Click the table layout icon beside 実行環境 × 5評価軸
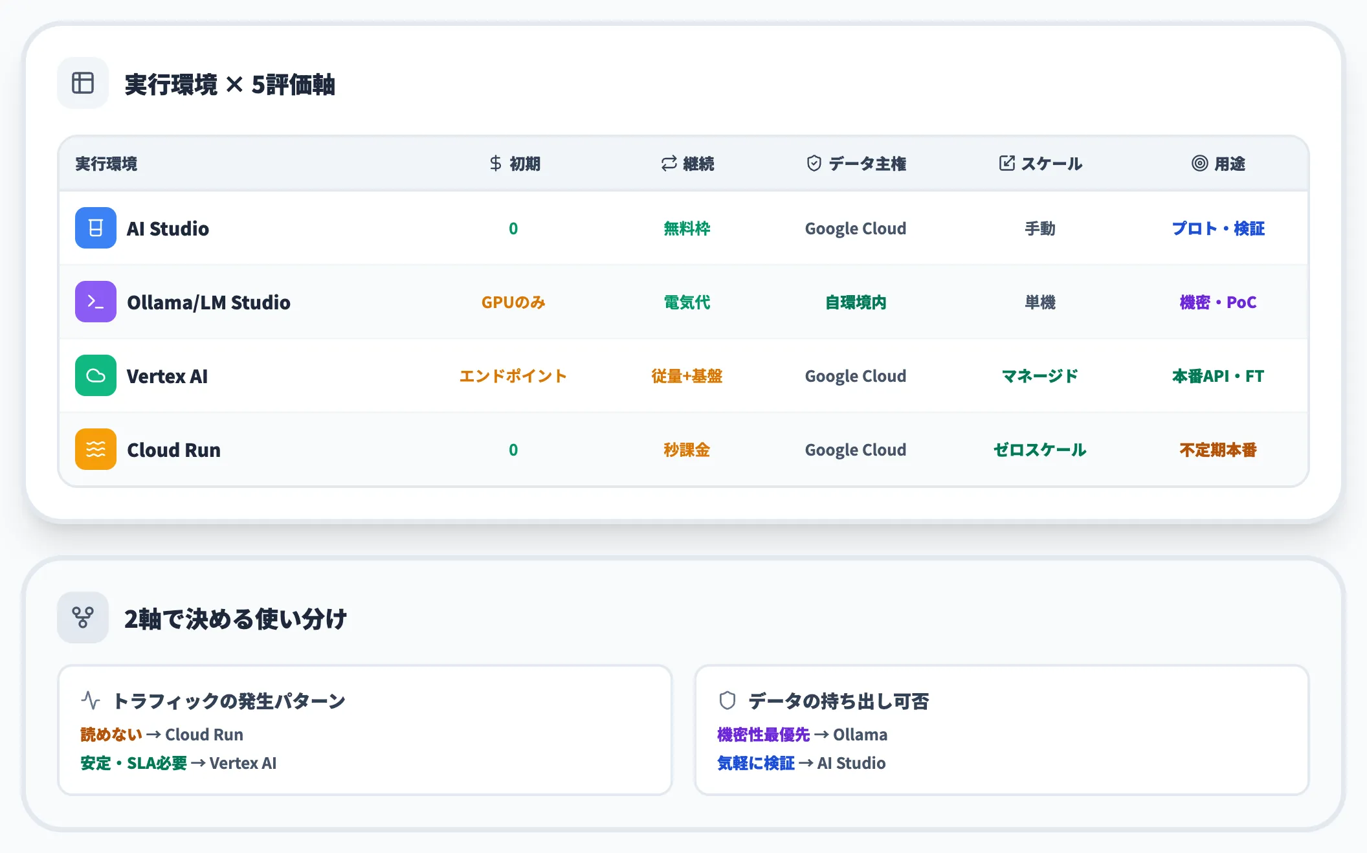Viewport: 1367px width, 853px height. pyautogui.click(x=83, y=83)
